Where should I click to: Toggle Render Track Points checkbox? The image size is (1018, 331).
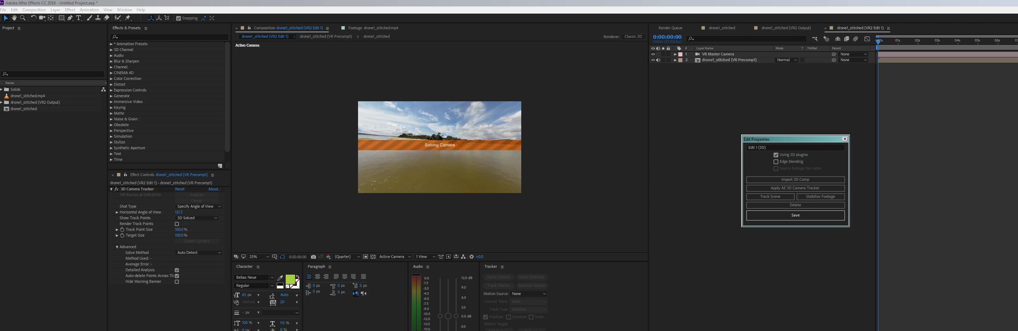point(177,224)
